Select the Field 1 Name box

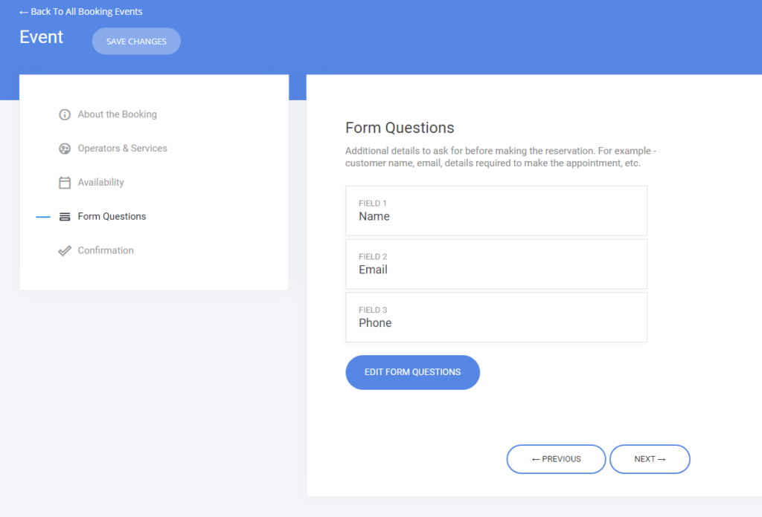[x=496, y=211]
